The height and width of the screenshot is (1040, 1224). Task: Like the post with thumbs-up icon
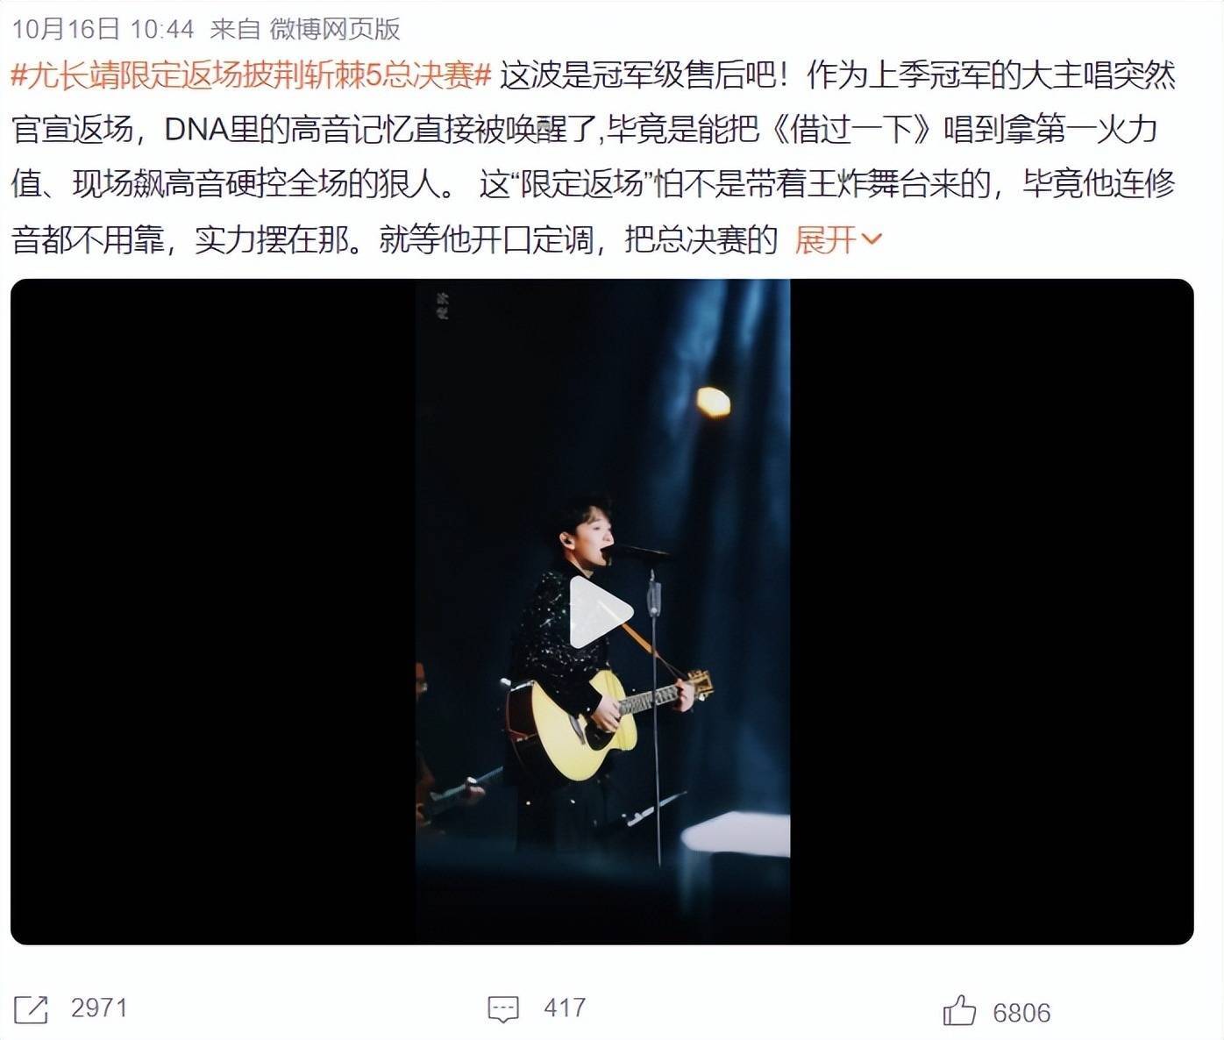958,1010
